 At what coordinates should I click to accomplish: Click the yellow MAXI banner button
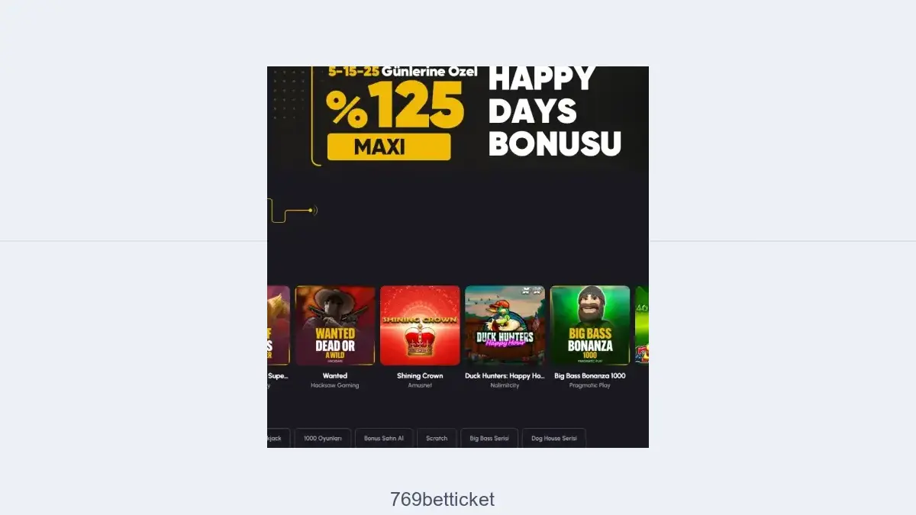[x=389, y=147]
